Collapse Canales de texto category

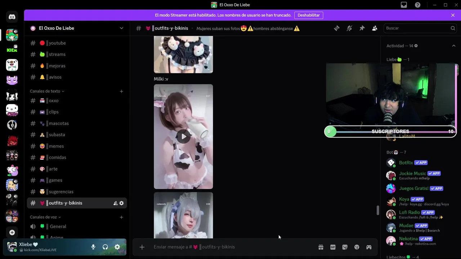tap(47, 91)
